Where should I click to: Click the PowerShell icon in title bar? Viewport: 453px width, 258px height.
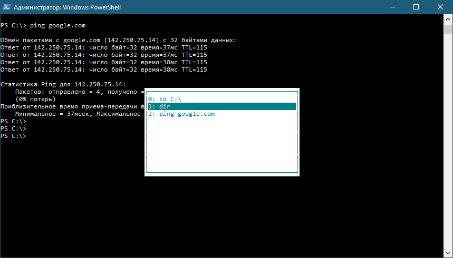click(x=7, y=7)
